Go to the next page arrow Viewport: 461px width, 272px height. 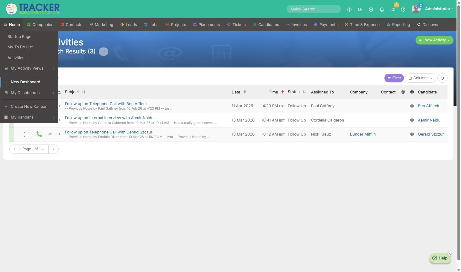coord(53,149)
